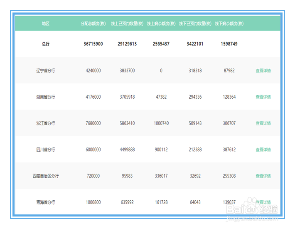
Task: Select value 95983 in 西藏 row
Action: (x=127, y=176)
